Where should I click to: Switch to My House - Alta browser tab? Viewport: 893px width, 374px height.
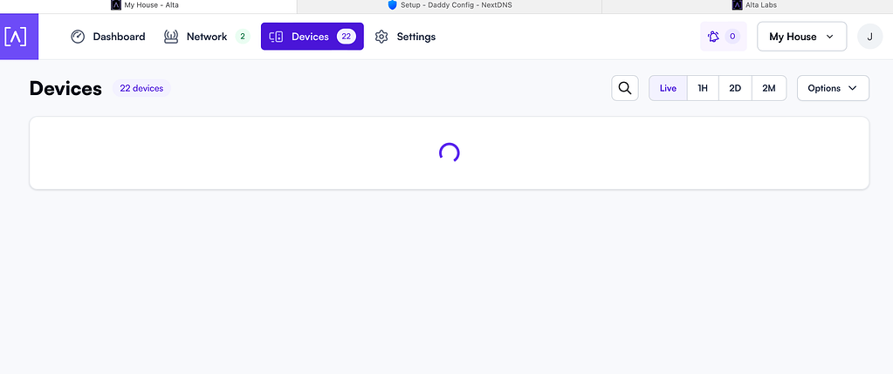148,5
